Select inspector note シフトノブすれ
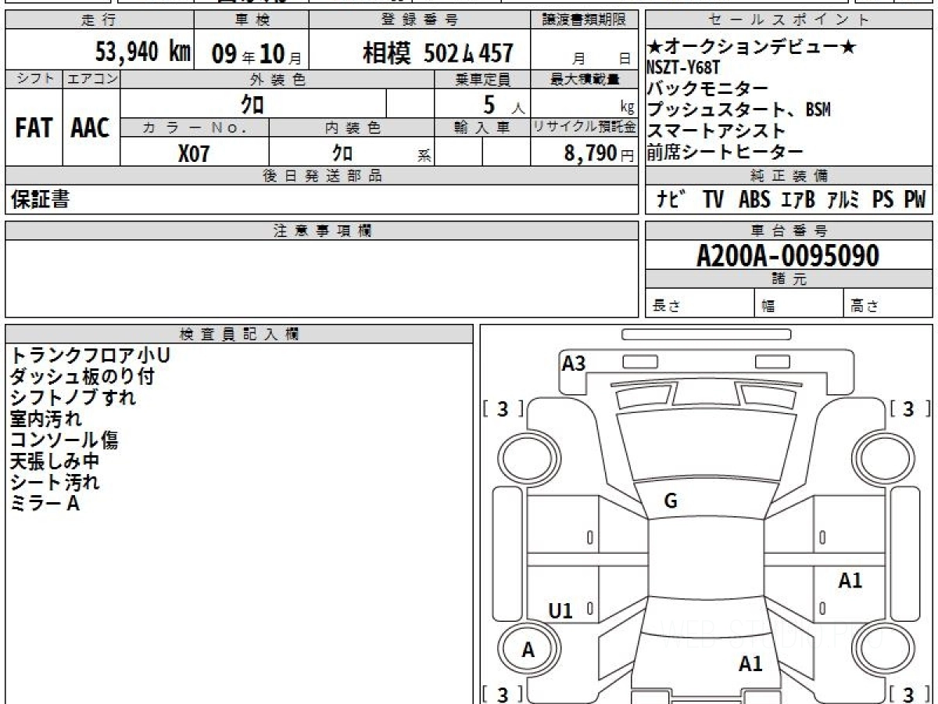The image size is (938, 704). click(x=73, y=397)
